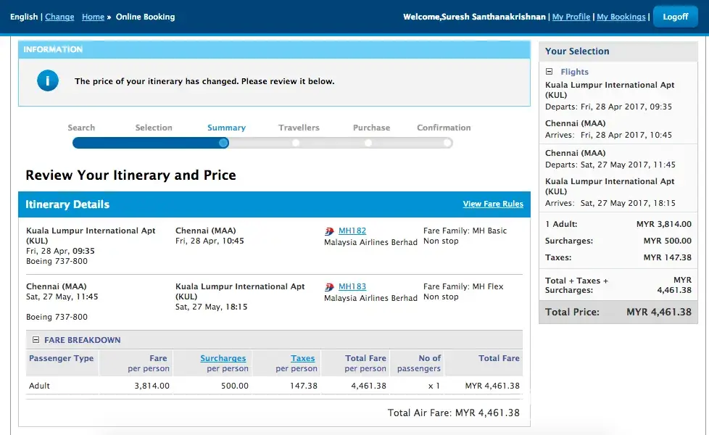Open the Taxes details link
Viewport: 709px width, 435px height.
click(303, 358)
